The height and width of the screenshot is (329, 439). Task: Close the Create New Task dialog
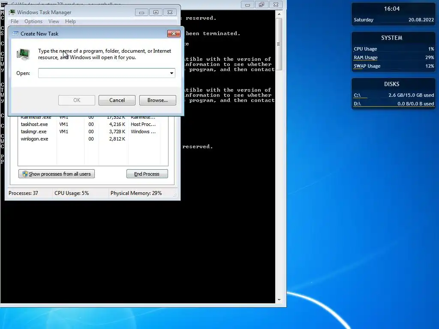pos(174,33)
